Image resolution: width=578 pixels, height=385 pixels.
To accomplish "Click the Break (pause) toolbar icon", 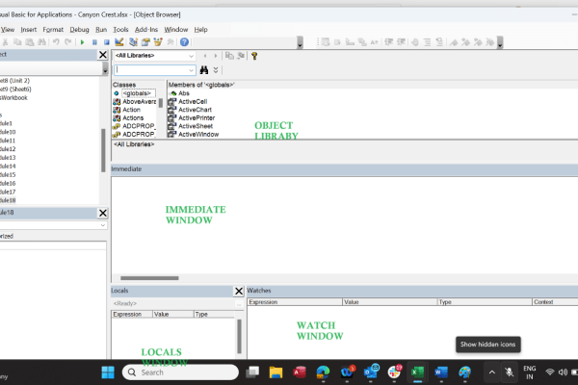I will pyautogui.click(x=94, y=42).
